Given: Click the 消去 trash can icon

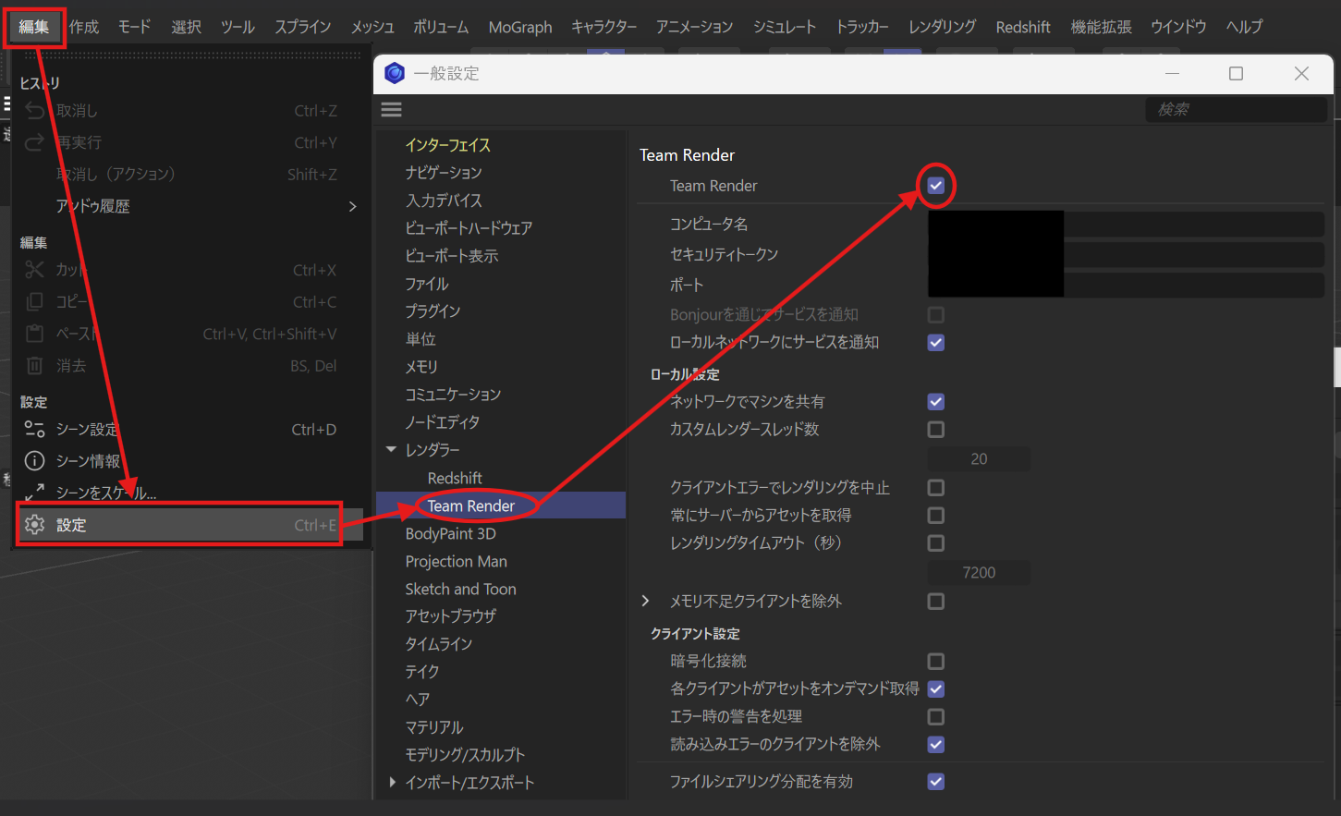Looking at the screenshot, I should click(x=35, y=366).
